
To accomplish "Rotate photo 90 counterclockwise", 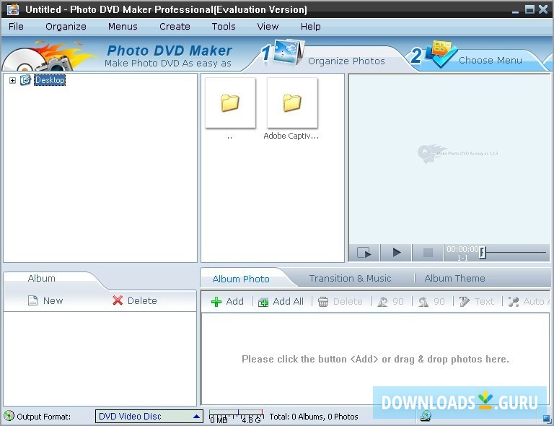I will click(x=431, y=302).
